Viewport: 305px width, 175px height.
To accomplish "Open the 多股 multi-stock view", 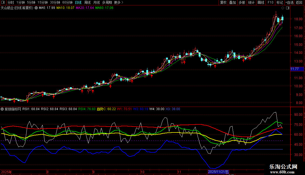I will click(x=242, y=2).
